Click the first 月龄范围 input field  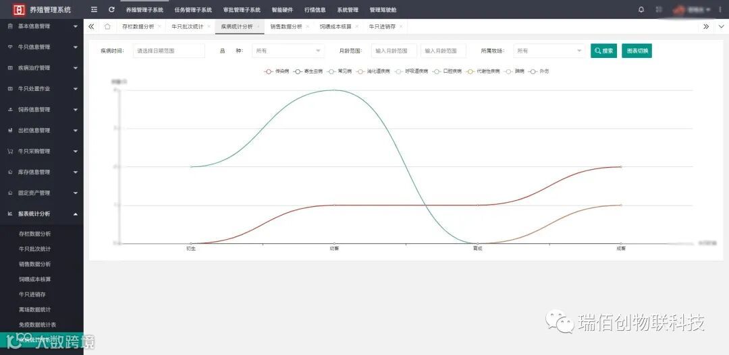tap(394, 51)
